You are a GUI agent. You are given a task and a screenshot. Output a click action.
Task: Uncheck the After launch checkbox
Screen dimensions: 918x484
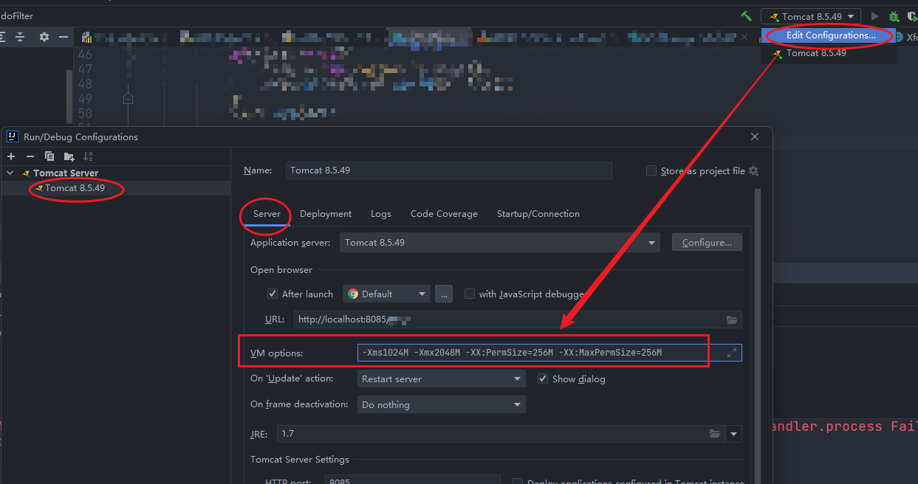point(273,294)
